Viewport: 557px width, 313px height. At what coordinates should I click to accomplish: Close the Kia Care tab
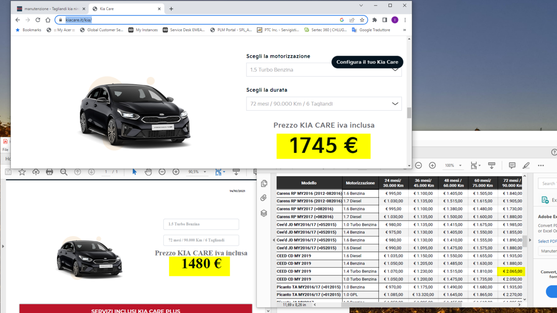click(159, 9)
